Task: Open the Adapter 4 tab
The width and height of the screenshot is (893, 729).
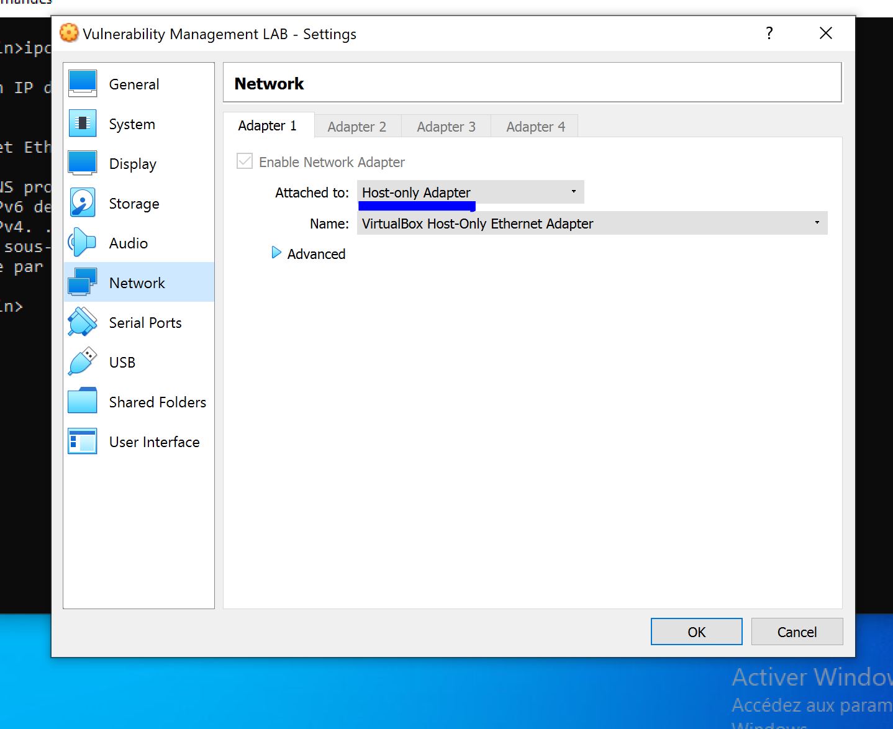Action: [535, 127]
